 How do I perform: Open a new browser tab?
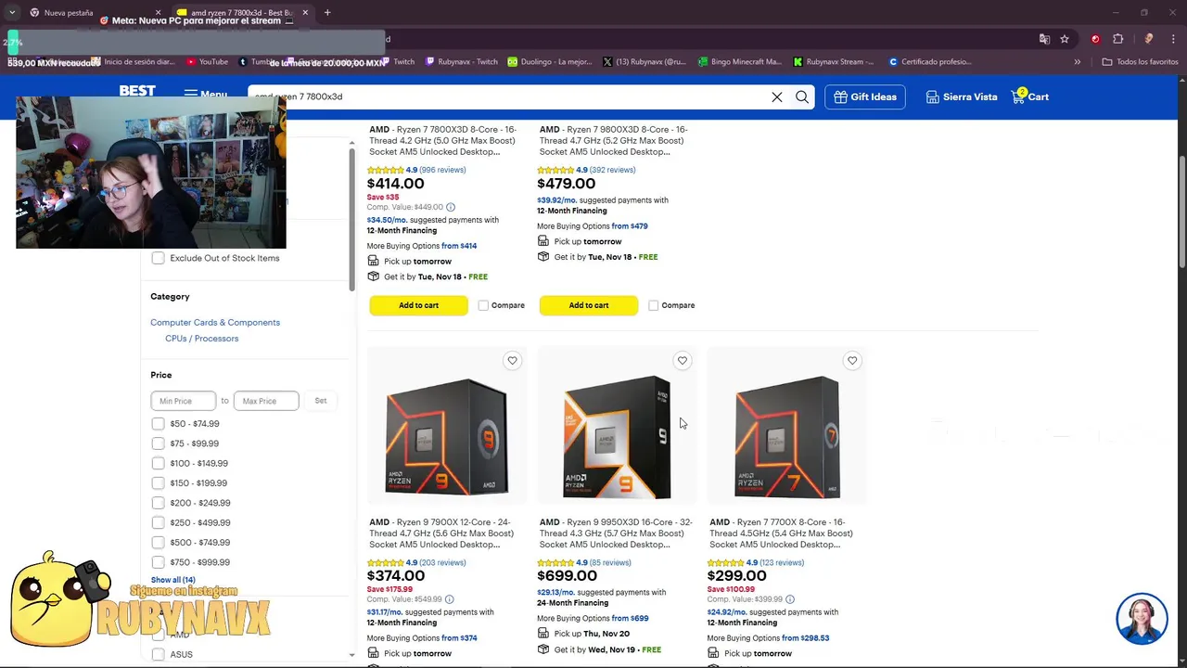[x=327, y=13]
